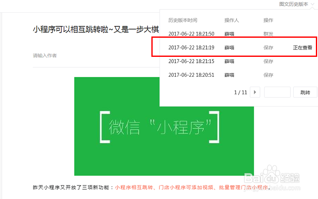The image size is (318, 199).
Task: Click the 历史版本时间 column header
Action: (183, 20)
